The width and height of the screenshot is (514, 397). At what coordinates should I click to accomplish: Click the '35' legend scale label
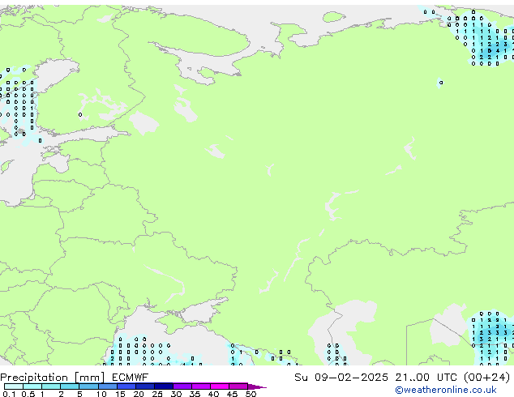click(195, 394)
